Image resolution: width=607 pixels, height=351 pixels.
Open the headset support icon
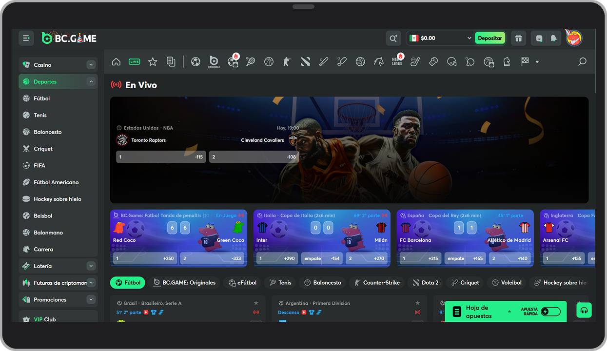coord(584,311)
